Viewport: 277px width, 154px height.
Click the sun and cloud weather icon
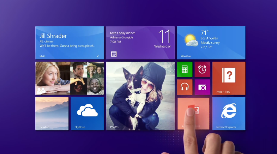(191, 40)
